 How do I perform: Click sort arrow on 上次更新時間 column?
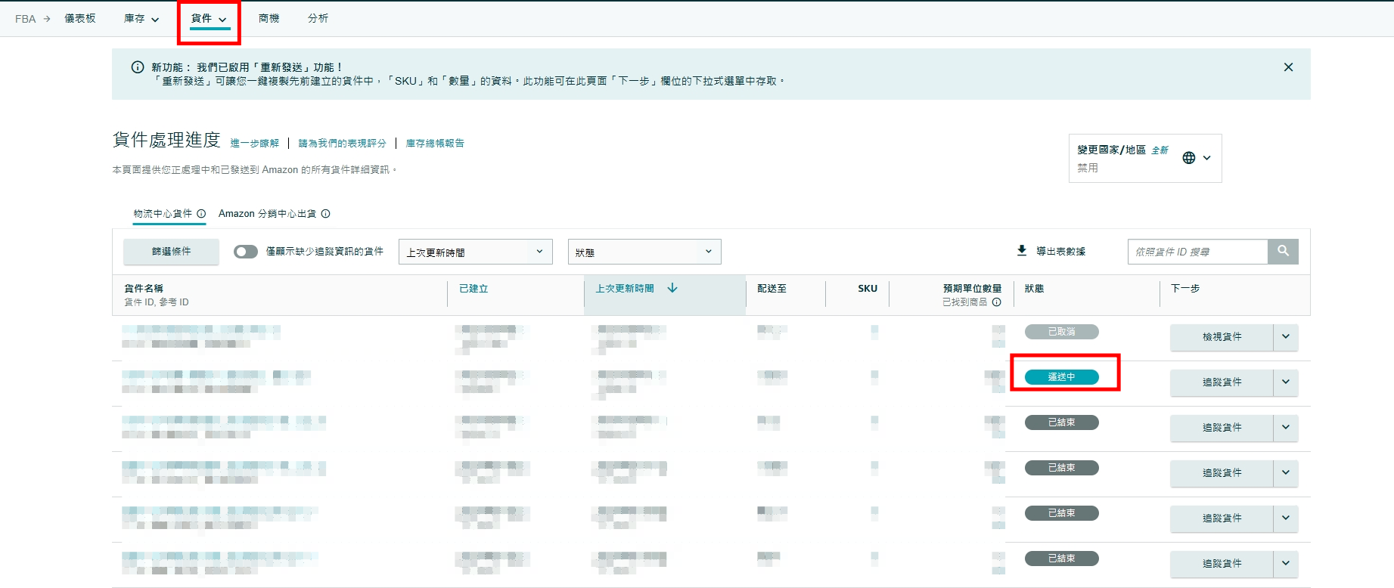click(x=672, y=288)
